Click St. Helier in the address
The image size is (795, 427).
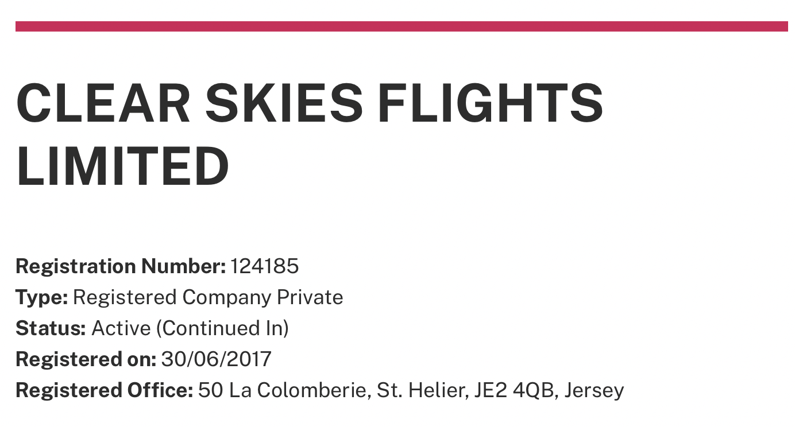pyautogui.click(x=420, y=390)
